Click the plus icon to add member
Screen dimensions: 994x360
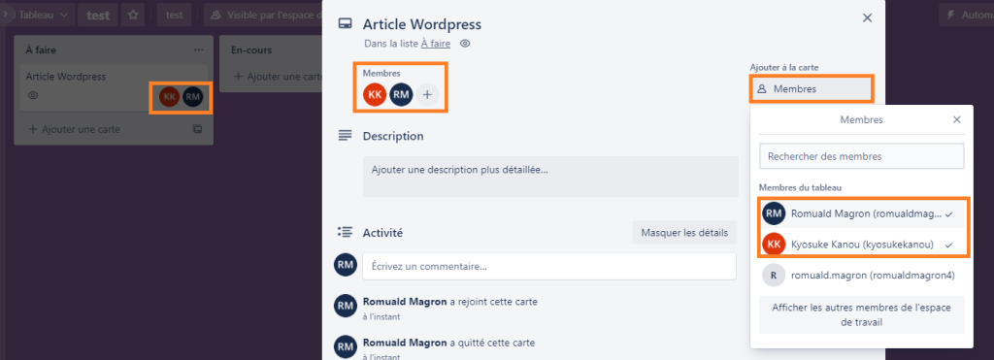(x=427, y=95)
